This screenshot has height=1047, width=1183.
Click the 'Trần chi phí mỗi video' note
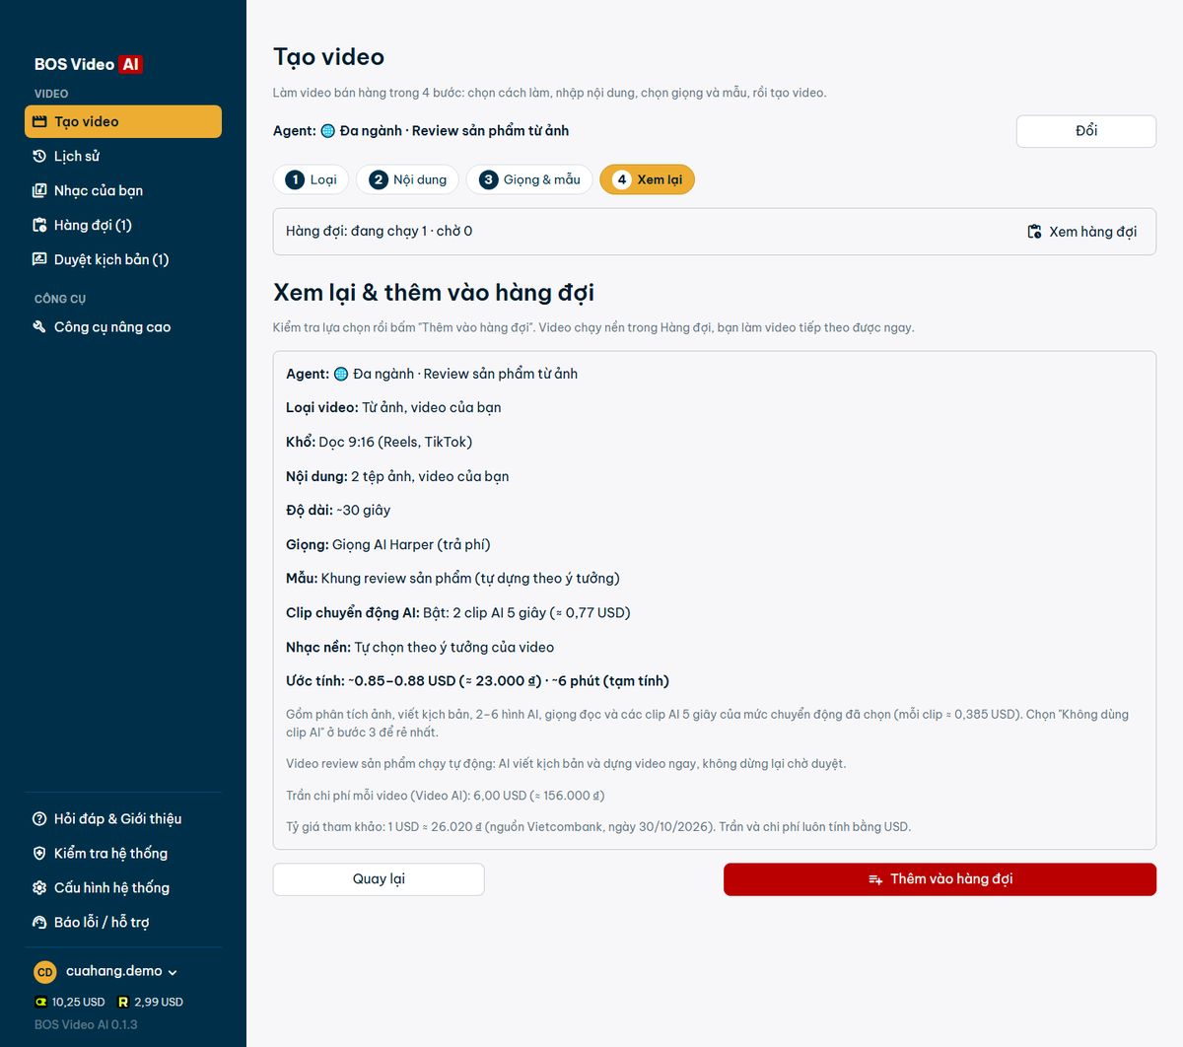pyautogui.click(x=446, y=796)
